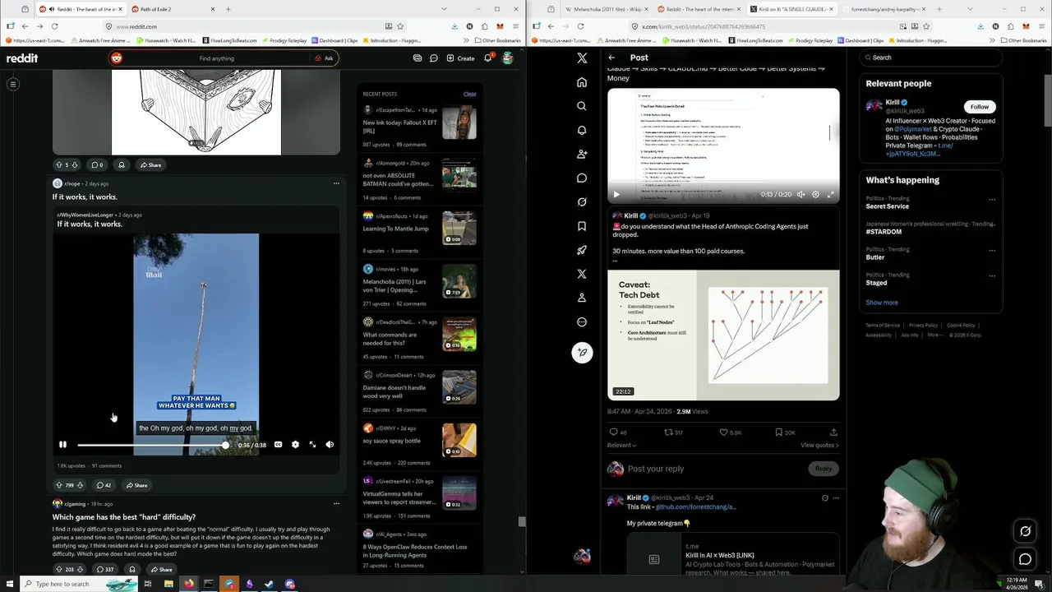Toggle closed captions on Reddit video
1052x592 pixels.
(x=278, y=445)
